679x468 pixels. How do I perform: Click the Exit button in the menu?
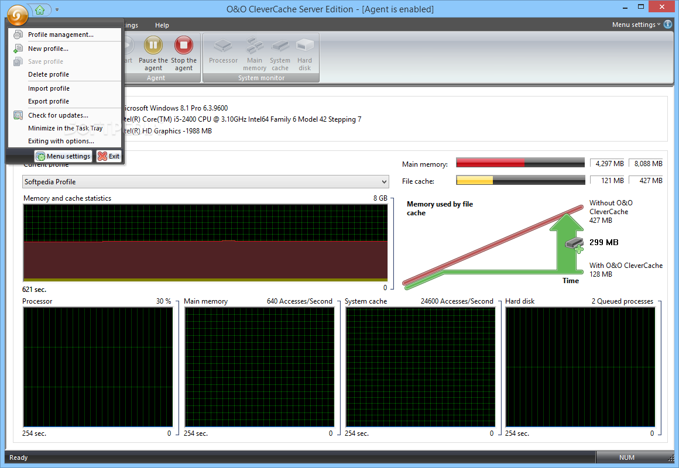(x=109, y=156)
